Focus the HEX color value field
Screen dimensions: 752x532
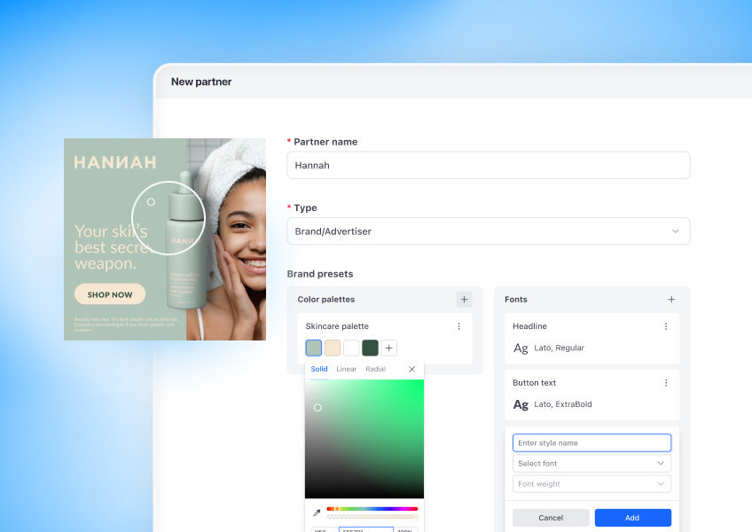(x=366, y=529)
